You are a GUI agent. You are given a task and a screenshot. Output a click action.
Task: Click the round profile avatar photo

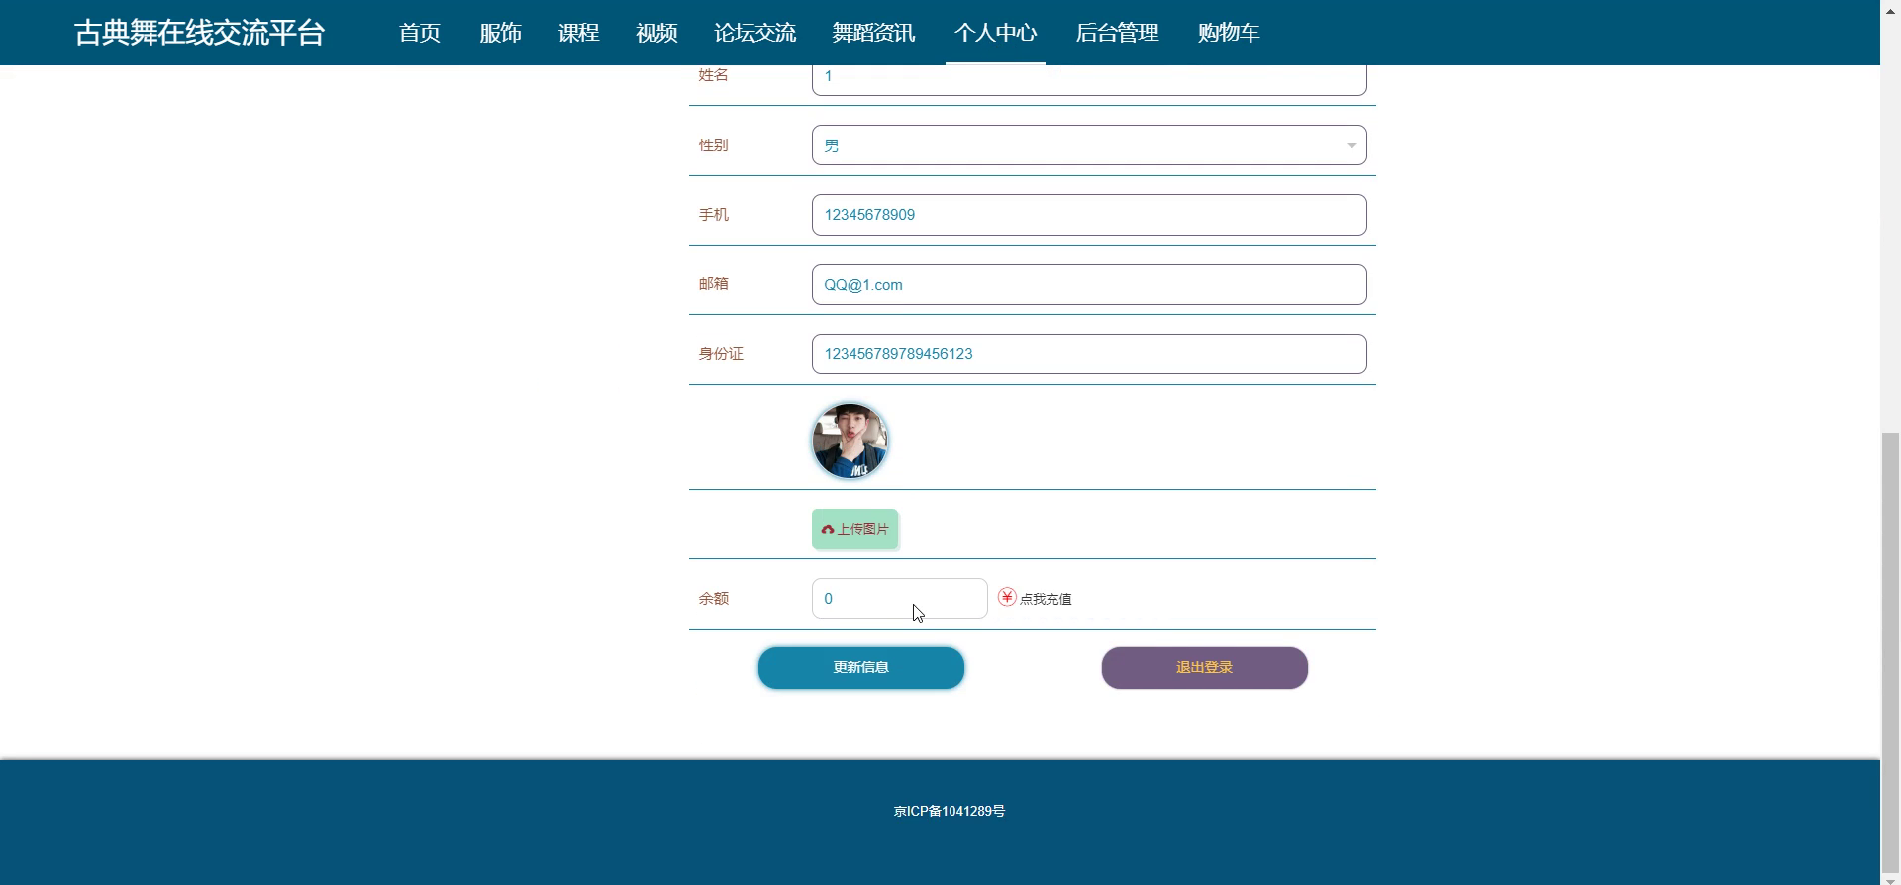click(x=850, y=441)
